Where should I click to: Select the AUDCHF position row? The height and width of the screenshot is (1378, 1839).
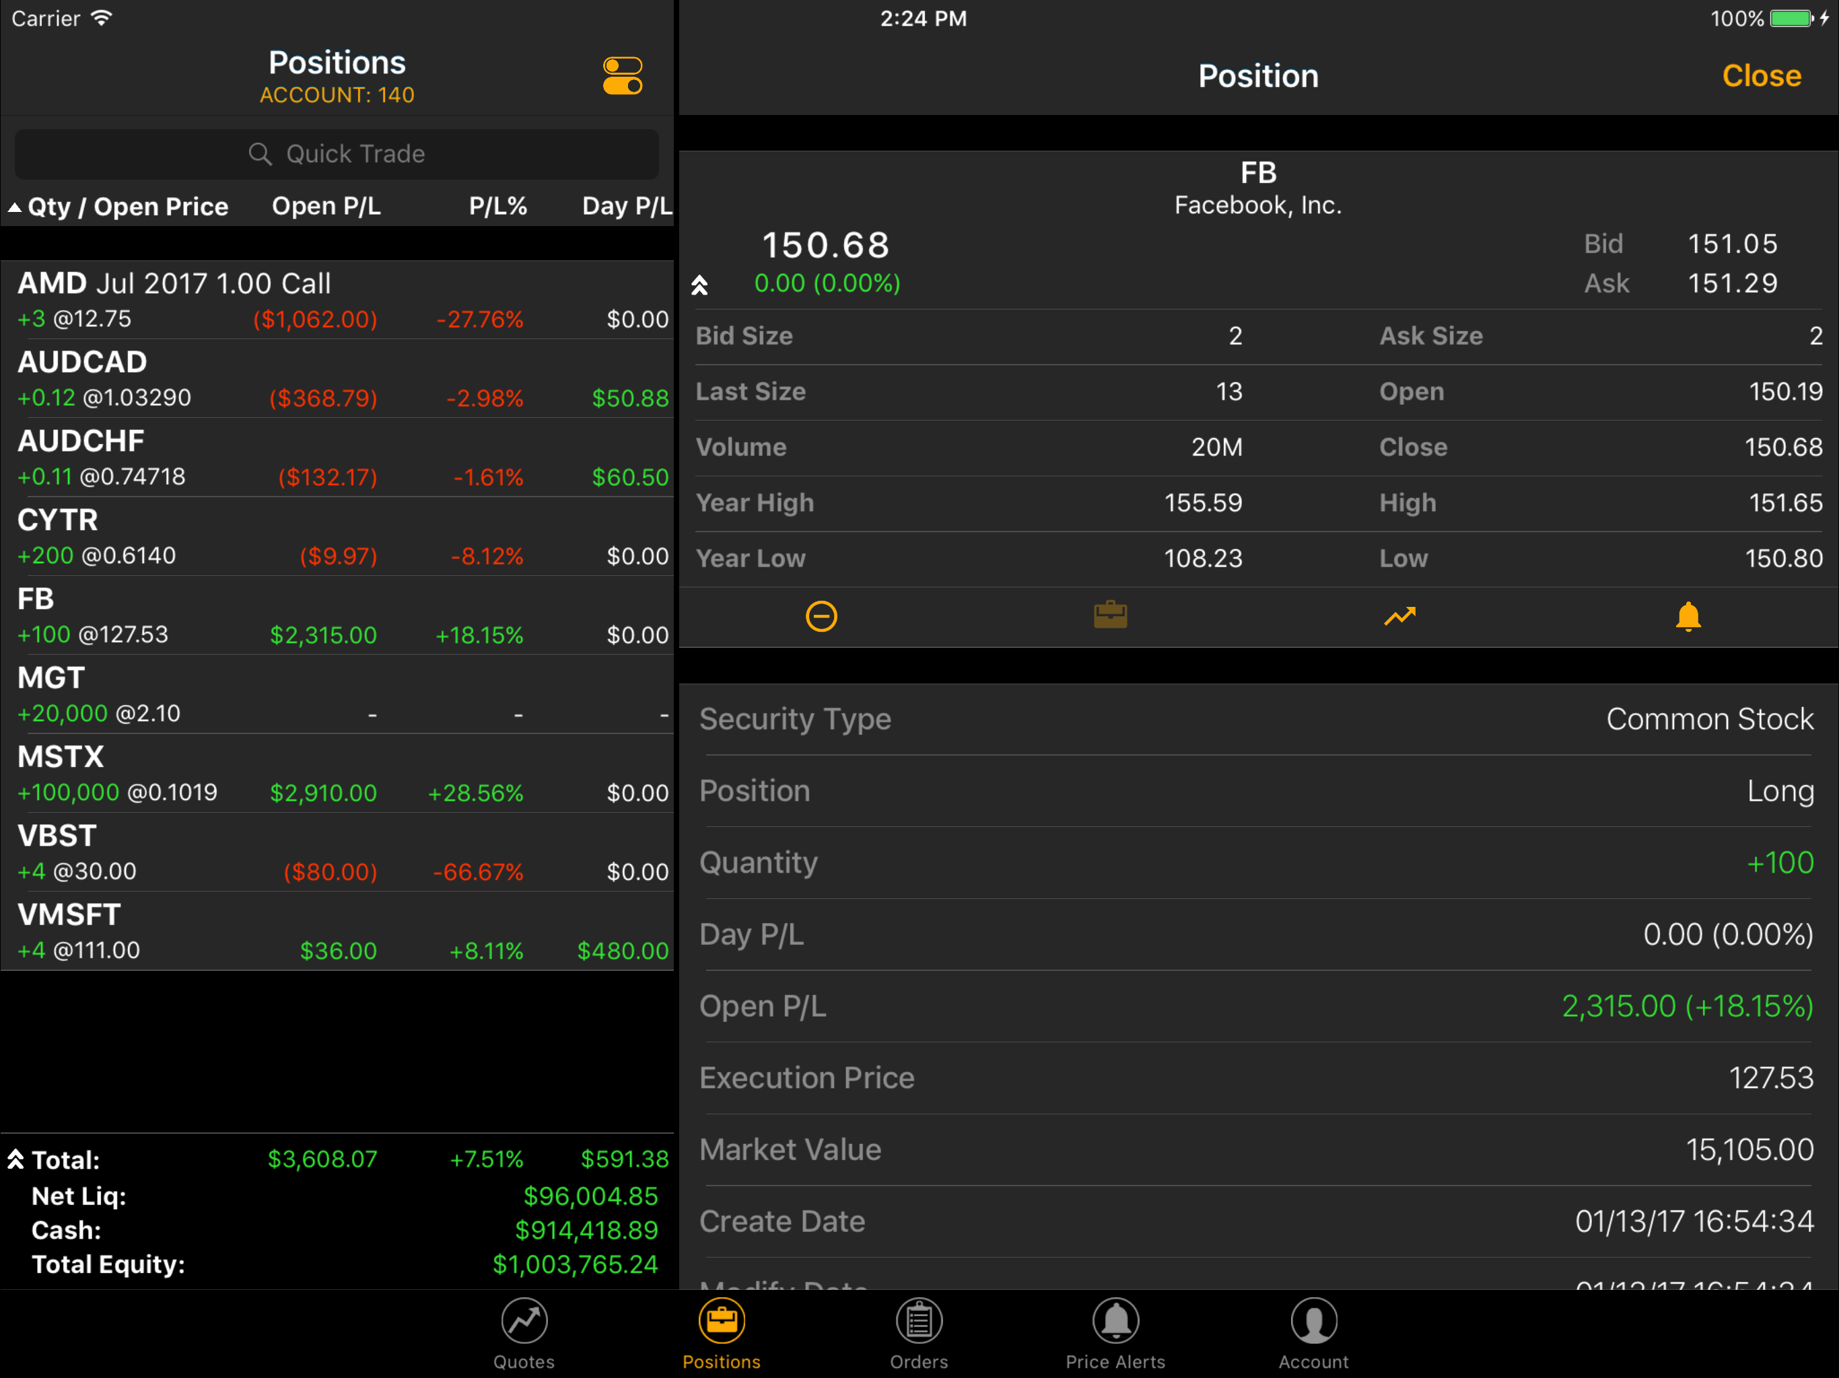(337, 458)
